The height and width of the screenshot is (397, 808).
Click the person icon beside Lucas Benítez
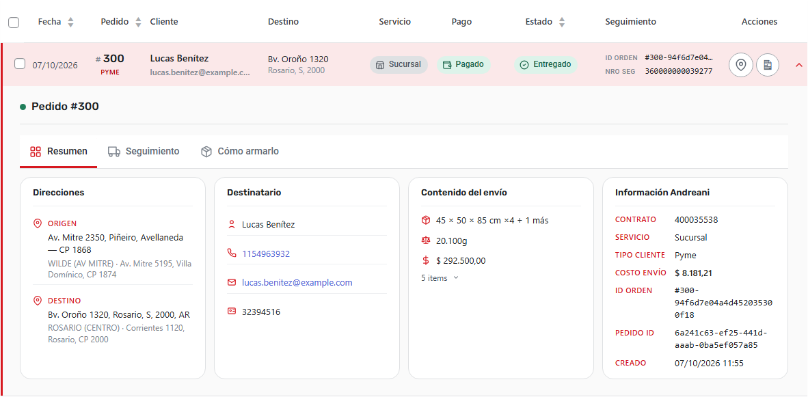(231, 225)
